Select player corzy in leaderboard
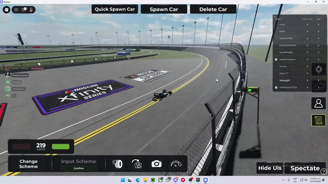The image size is (328, 184). coord(282,25)
